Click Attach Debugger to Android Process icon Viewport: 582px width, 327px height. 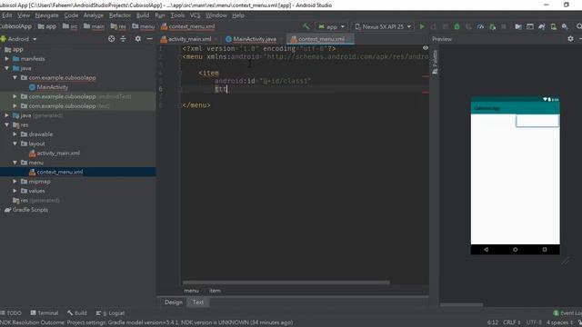point(493,26)
